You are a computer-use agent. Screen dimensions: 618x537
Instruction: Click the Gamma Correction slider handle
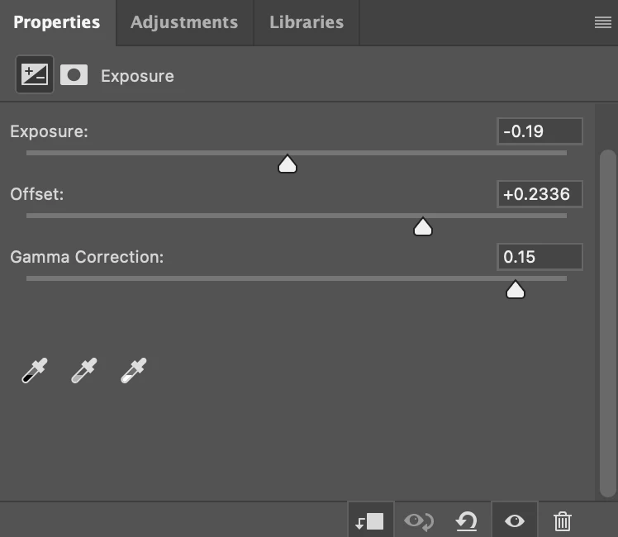coord(515,290)
